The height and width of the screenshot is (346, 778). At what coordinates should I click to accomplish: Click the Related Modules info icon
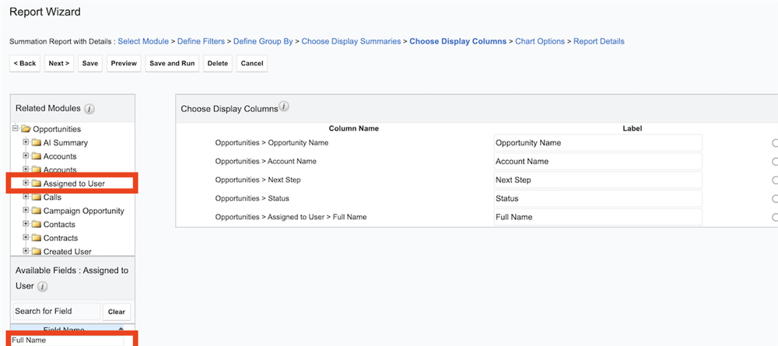89,109
